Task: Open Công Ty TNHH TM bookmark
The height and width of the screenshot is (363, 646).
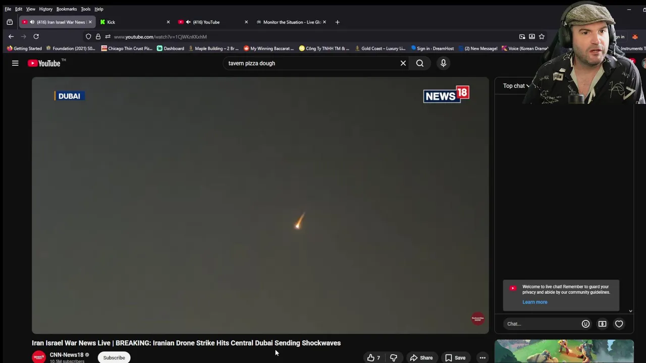Action: (324, 48)
